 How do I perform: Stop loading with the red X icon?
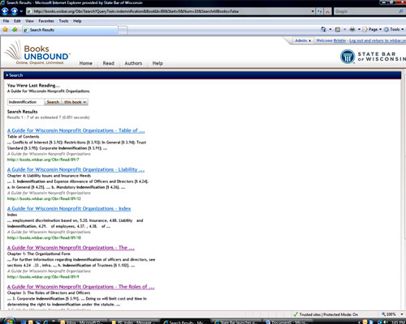tap(328, 11)
